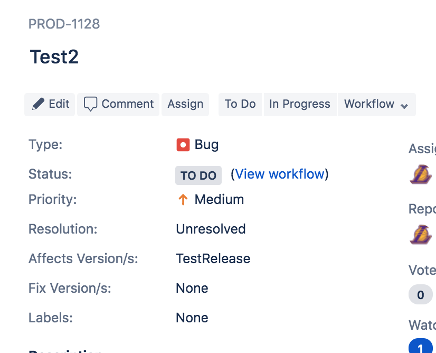Image resolution: width=436 pixels, height=353 pixels.
Task: Click the red Bug type icon
Action: (183, 145)
